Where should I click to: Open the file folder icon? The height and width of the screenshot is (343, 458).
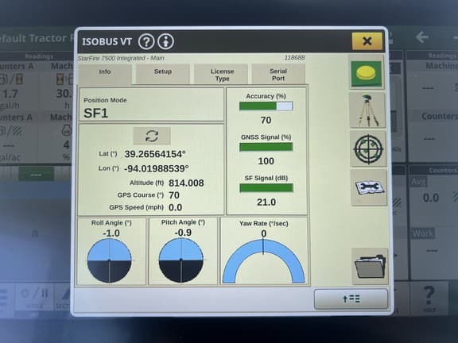point(370,266)
